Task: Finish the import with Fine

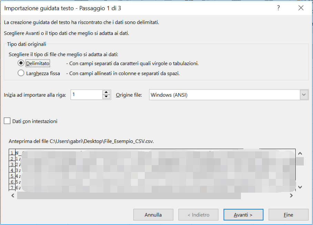Action: [x=288, y=214]
